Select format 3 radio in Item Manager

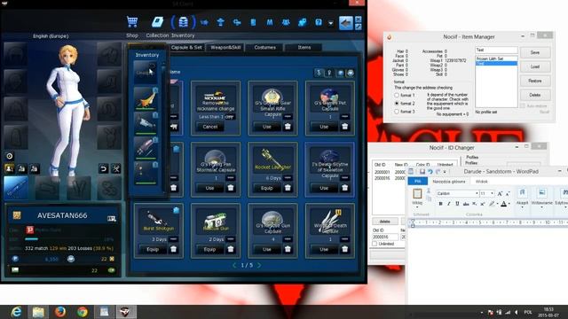(397, 112)
